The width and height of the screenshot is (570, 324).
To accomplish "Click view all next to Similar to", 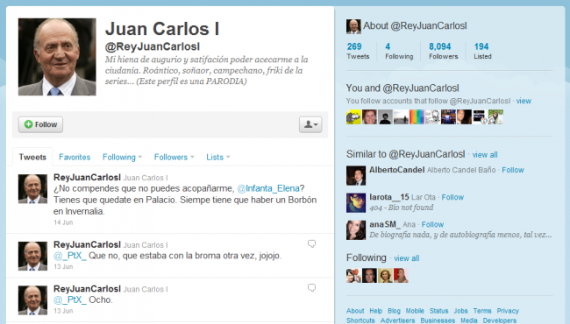I will point(485,155).
